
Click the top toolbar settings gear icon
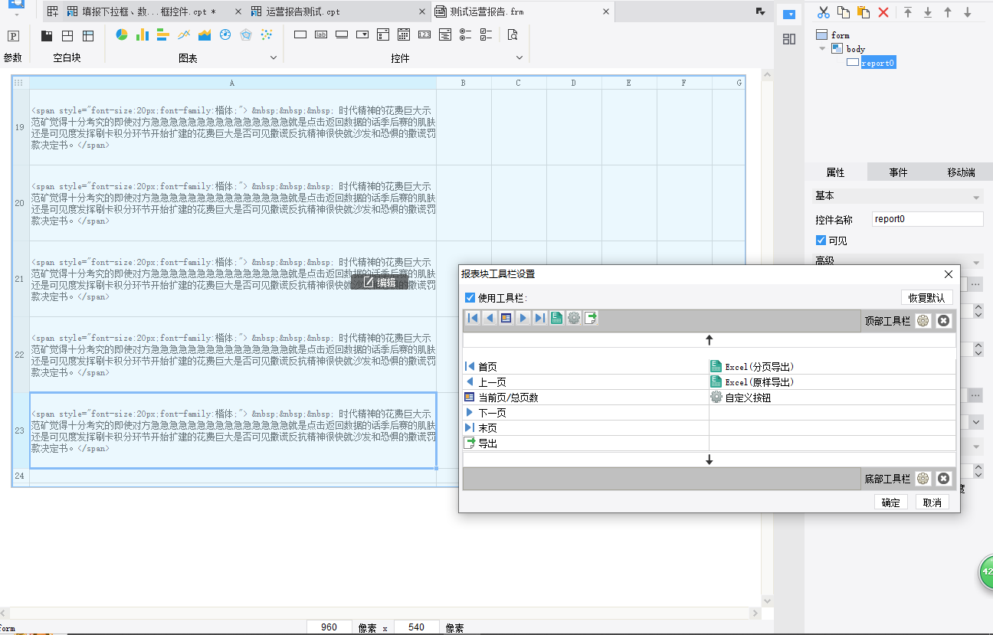(923, 321)
